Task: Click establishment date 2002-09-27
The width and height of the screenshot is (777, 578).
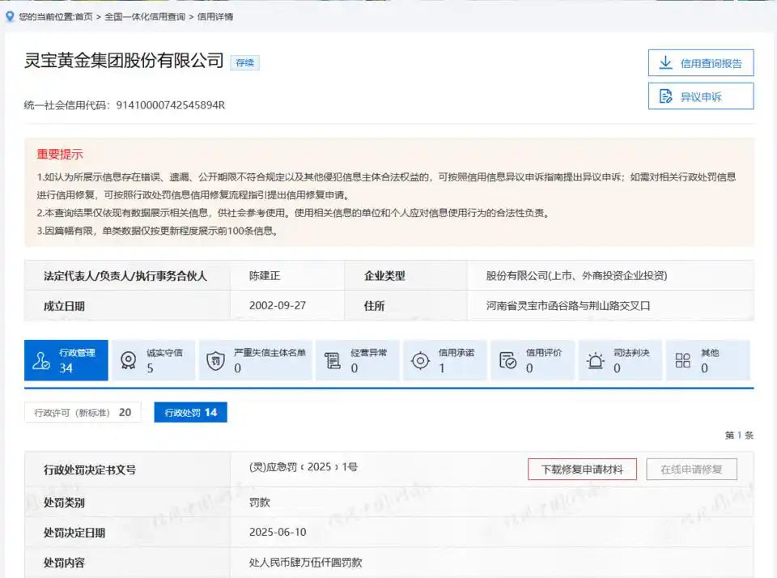Action: click(x=278, y=305)
